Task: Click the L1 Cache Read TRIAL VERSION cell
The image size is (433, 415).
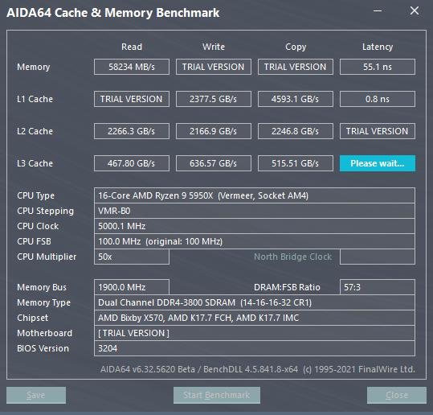Action: (x=132, y=99)
